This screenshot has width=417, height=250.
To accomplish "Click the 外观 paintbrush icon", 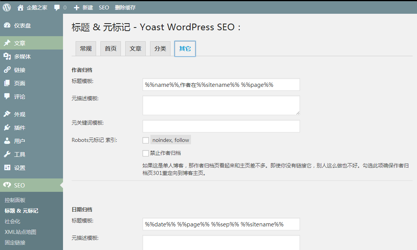I will 7,114.
